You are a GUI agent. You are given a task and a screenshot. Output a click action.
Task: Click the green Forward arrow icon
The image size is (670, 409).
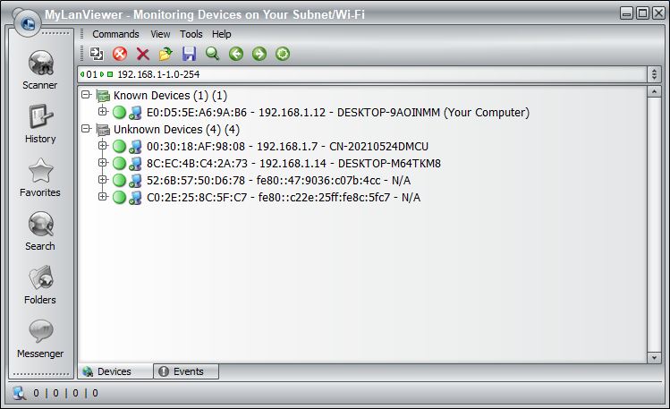(x=259, y=54)
